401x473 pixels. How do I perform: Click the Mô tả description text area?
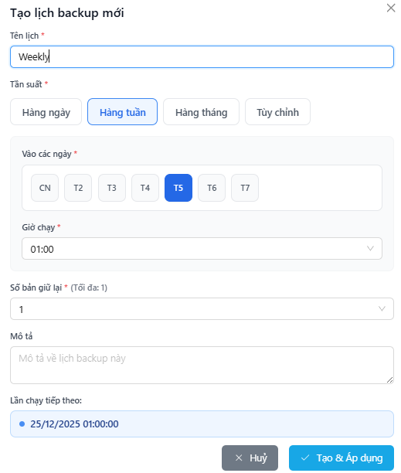point(202,366)
